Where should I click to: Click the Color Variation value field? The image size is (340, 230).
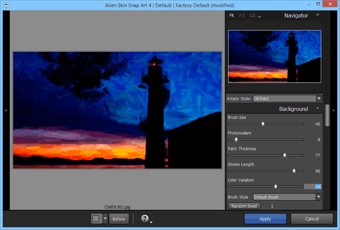click(x=312, y=187)
